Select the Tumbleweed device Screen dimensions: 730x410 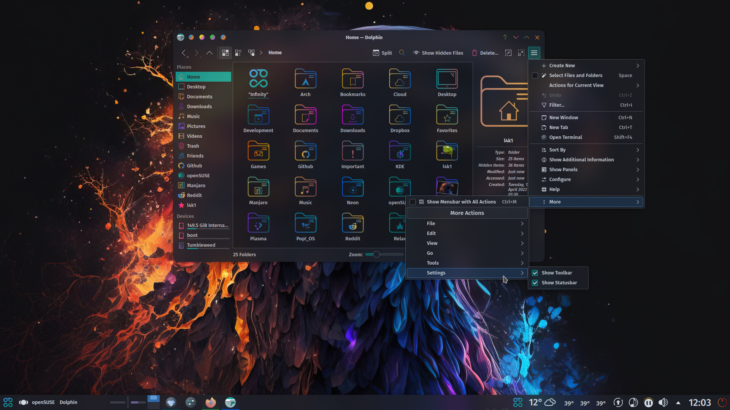(203, 245)
